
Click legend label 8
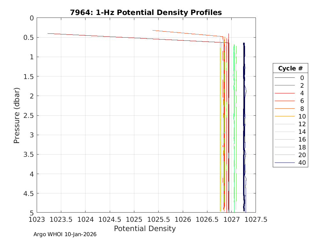(301, 109)
